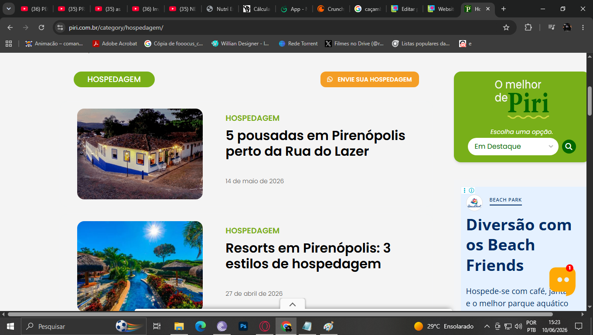593x335 pixels.
Task: Reload the page with the refresh icon
Action: [x=41, y=27]
